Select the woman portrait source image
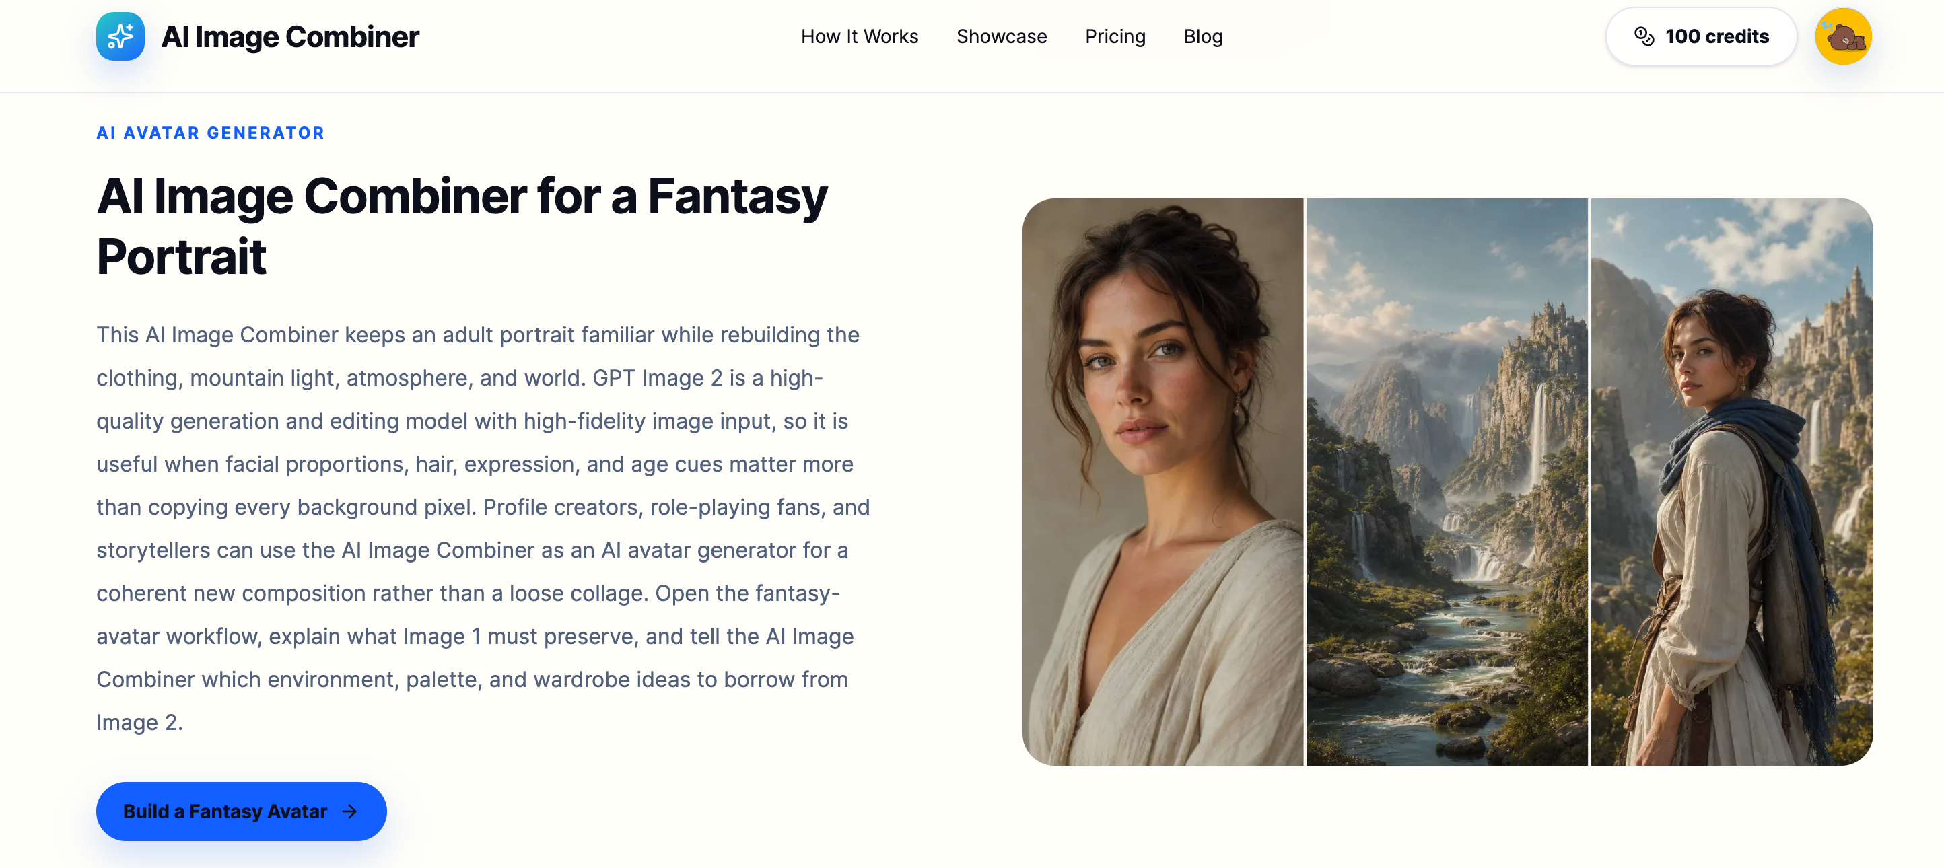The width and height of the screenshot is (1944, 868). (1162, 482)
